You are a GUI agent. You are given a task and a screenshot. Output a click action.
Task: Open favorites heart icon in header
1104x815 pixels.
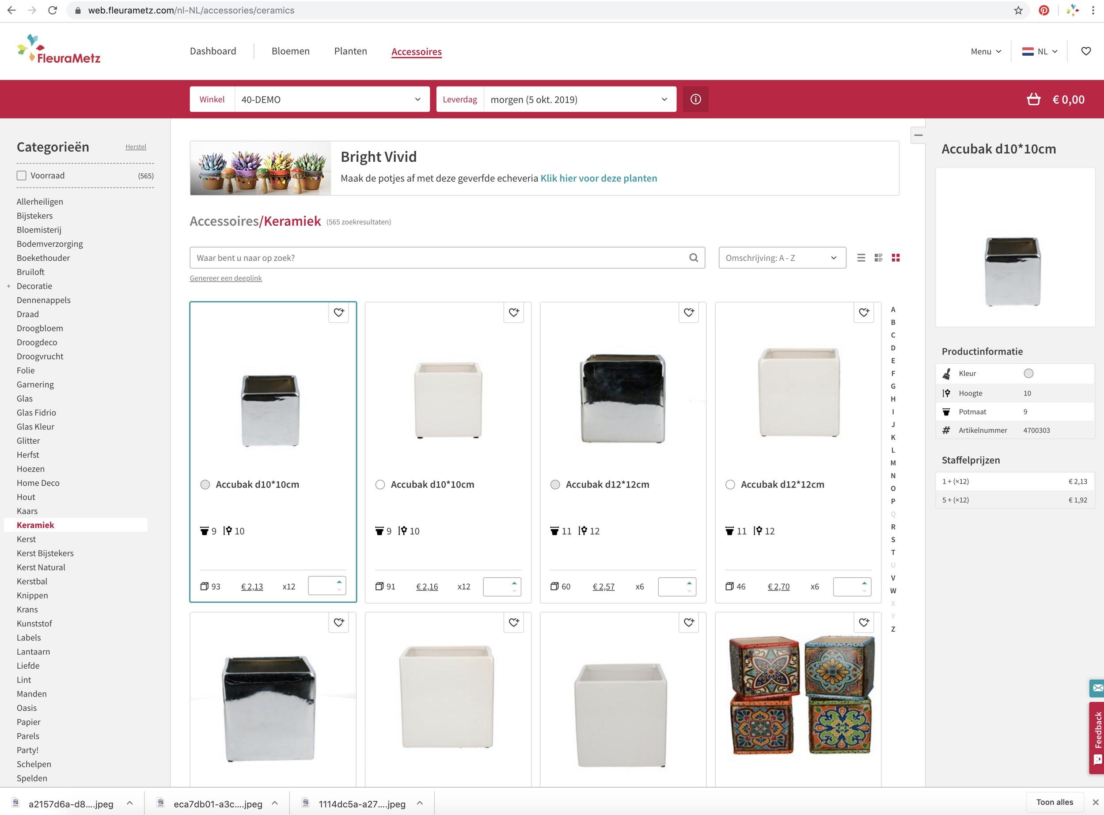tap(1086, 51)
